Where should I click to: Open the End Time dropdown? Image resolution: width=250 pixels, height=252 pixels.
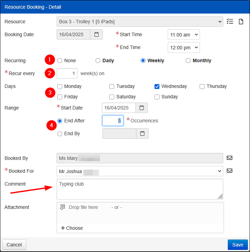point(184,47)
